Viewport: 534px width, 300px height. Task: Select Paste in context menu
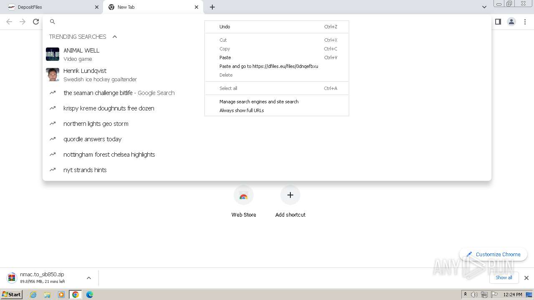(277, 57)
